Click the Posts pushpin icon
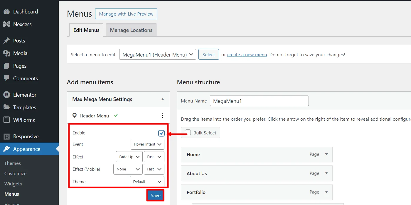411x205 pixels. point(6,41)
